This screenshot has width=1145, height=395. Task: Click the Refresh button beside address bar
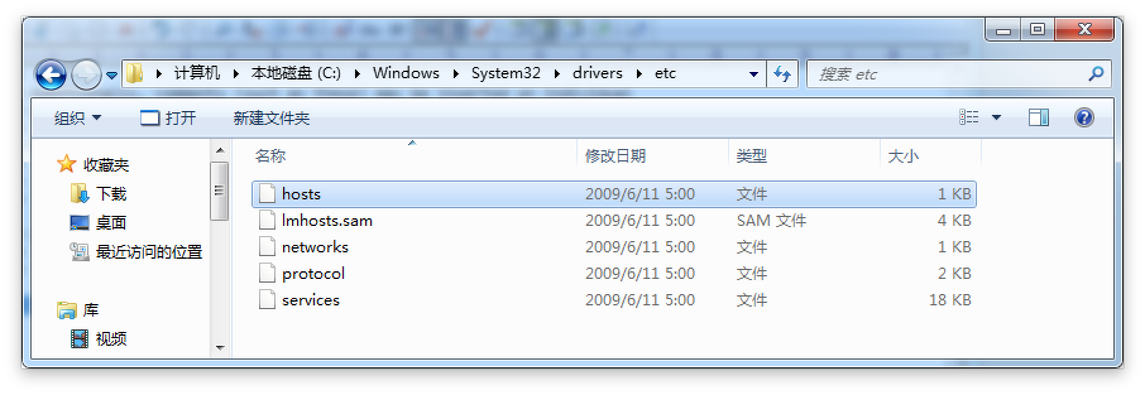782,74
